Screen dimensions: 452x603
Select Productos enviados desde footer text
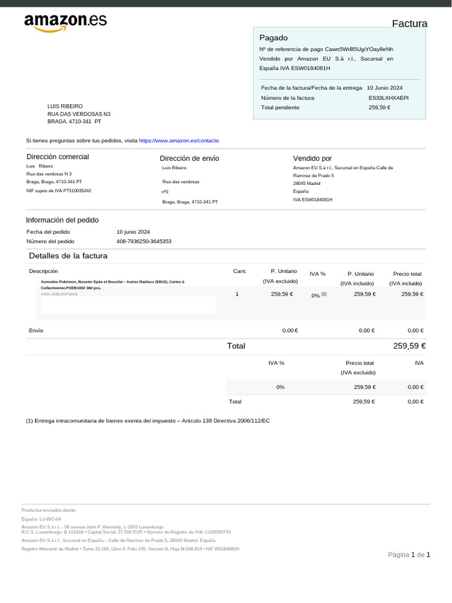[x=49, y=511]
